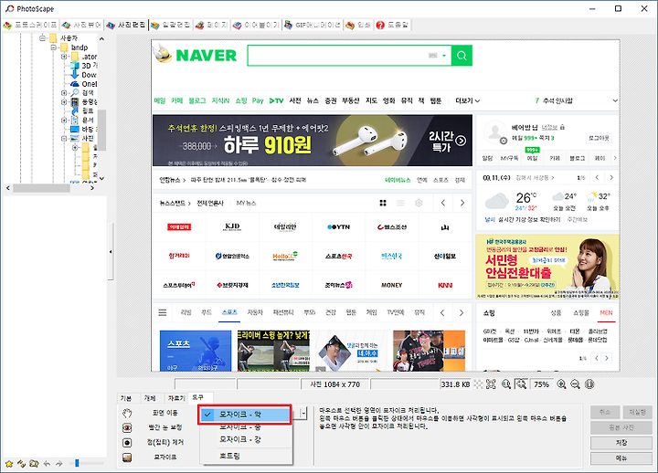Expand the 문서 documents folder node
The image size is (658, 473).
point(64,121)
